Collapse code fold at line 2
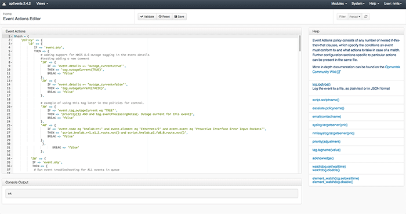 click(12, 40)
